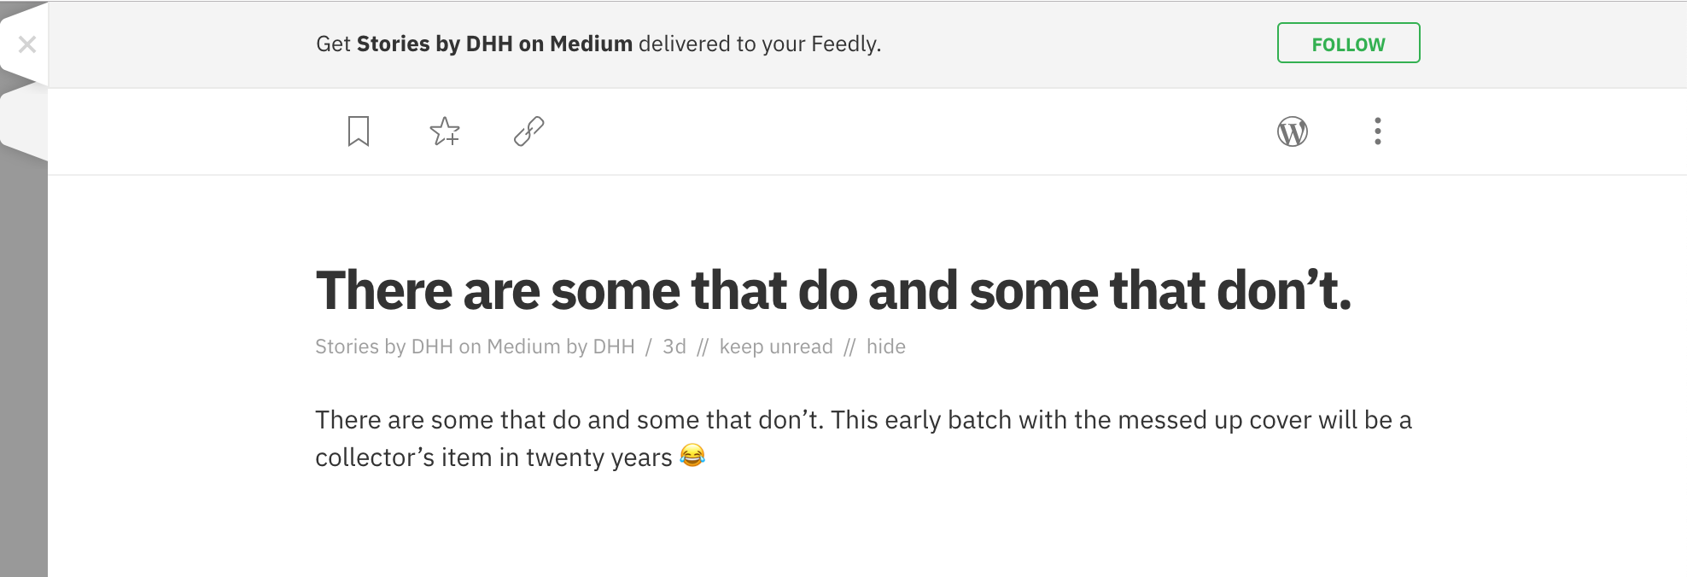Share article via the WordPress icon
The image size is (1687, 577).
point(1292,131)
